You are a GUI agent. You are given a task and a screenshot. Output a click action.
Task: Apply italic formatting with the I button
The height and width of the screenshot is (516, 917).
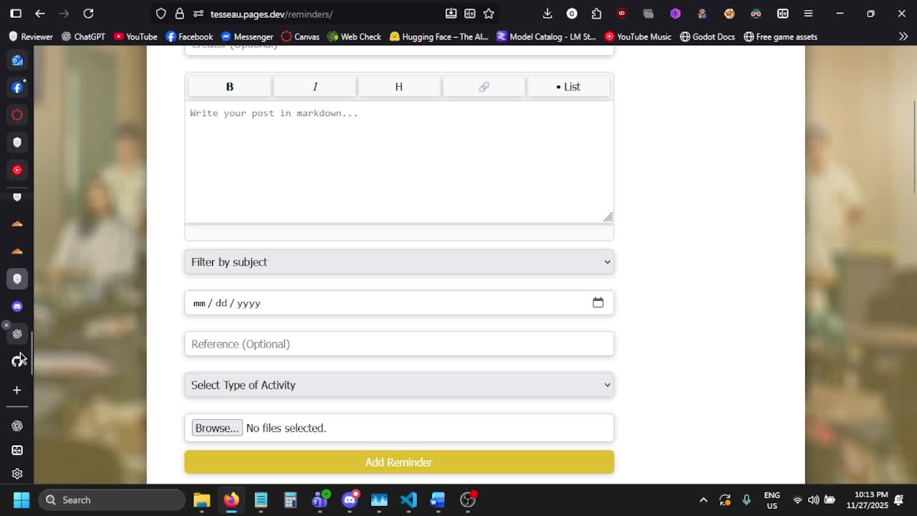point(315,87)
